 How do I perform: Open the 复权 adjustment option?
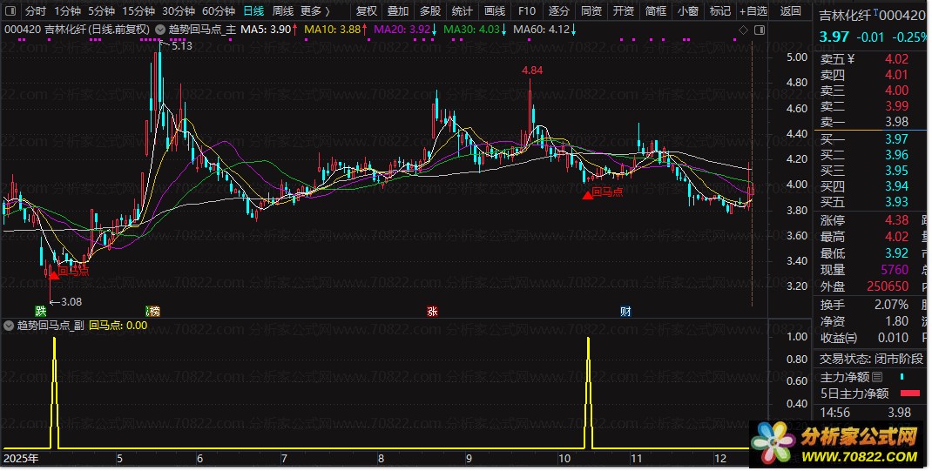(x=367, y=10)
